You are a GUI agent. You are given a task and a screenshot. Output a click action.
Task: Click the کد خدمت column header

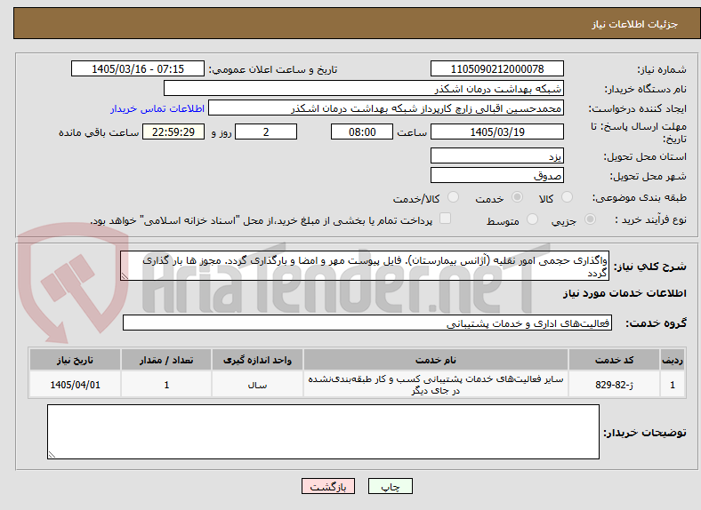[x=615, y=360]
